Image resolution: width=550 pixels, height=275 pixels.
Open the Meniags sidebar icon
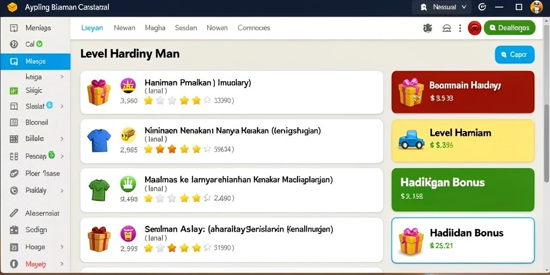tap(13, 28)
